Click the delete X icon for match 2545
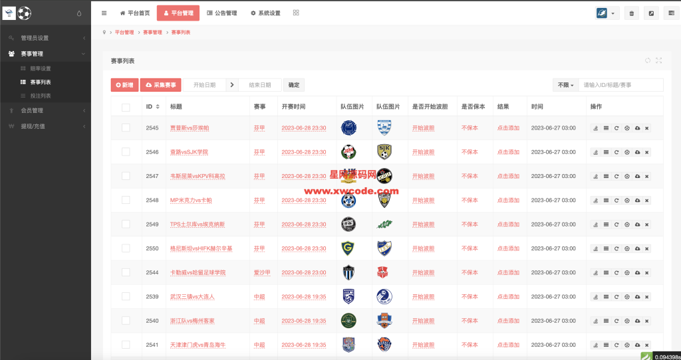 [646, 128]
